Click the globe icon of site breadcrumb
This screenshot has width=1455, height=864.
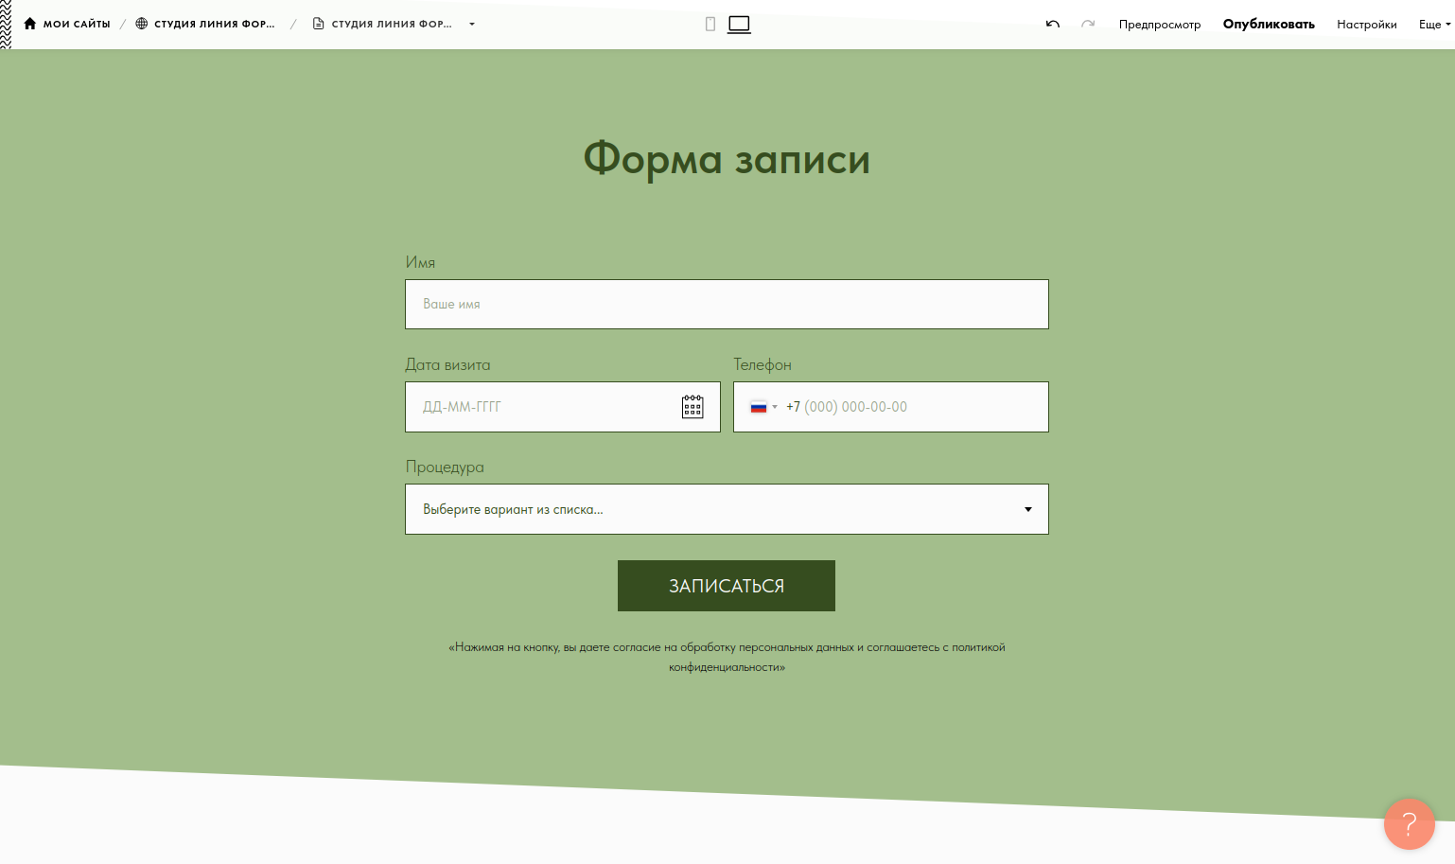[142, 24]
